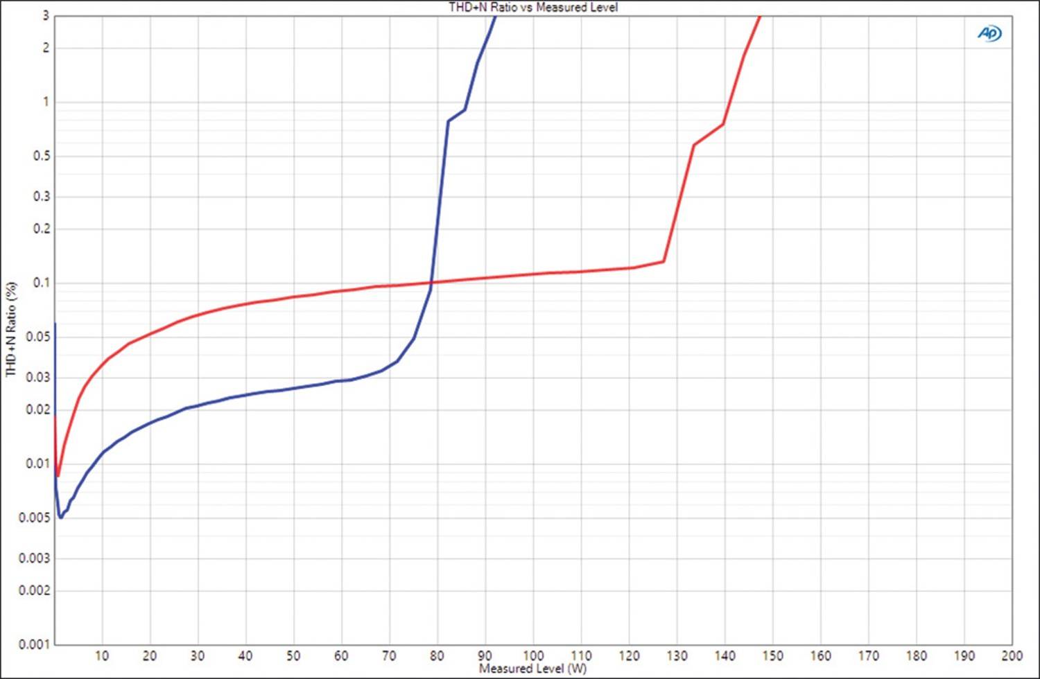This screenshot has width=1040, height=679.
Task: Click the chart title THD+N Ratio vs Measured Level
Action: [533, 7]
